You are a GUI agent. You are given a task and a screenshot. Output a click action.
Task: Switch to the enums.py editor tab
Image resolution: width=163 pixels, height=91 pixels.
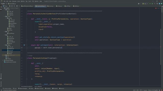click(x=51, y=6)
